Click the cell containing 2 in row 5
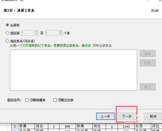The height and width of the screenshot is (131, 162). (x=112, y=126)
